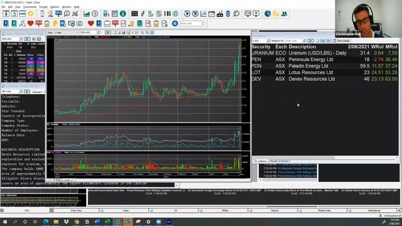Click the red and green up-down arrows icon
Image resolution: width=402 pixels, height=226 pixels.
coord(143,14)
